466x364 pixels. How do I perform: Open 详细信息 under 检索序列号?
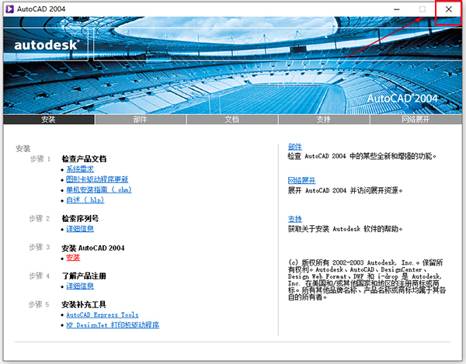[x=80, y=229]
